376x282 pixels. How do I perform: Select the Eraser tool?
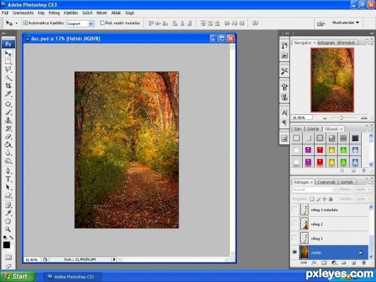click(8, 137)
